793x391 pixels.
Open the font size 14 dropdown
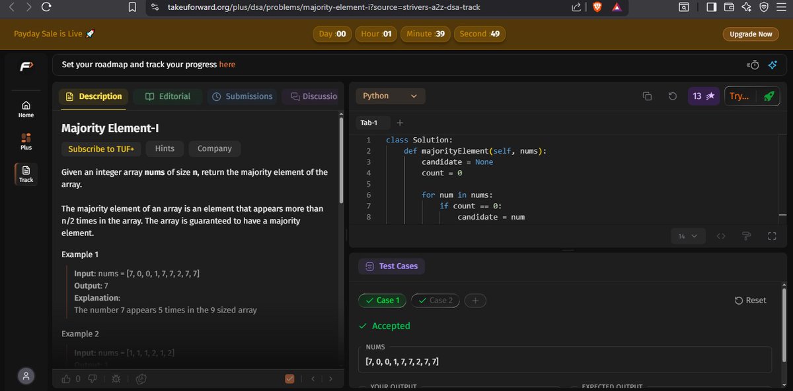(688, 236)
